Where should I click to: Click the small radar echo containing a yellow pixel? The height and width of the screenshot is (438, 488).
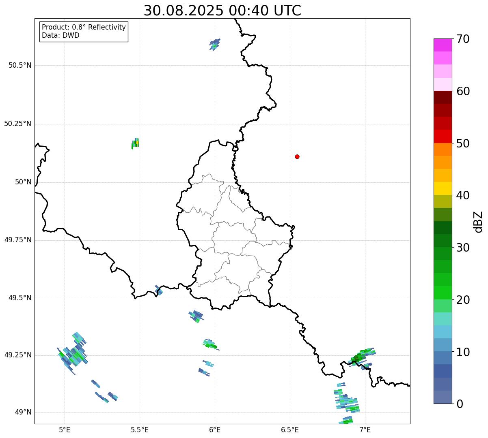[x=136, y=143]
